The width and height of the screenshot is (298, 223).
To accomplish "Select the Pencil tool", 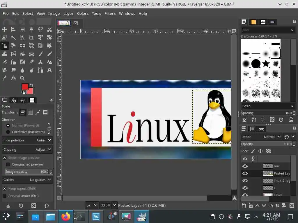I will 49,54.
